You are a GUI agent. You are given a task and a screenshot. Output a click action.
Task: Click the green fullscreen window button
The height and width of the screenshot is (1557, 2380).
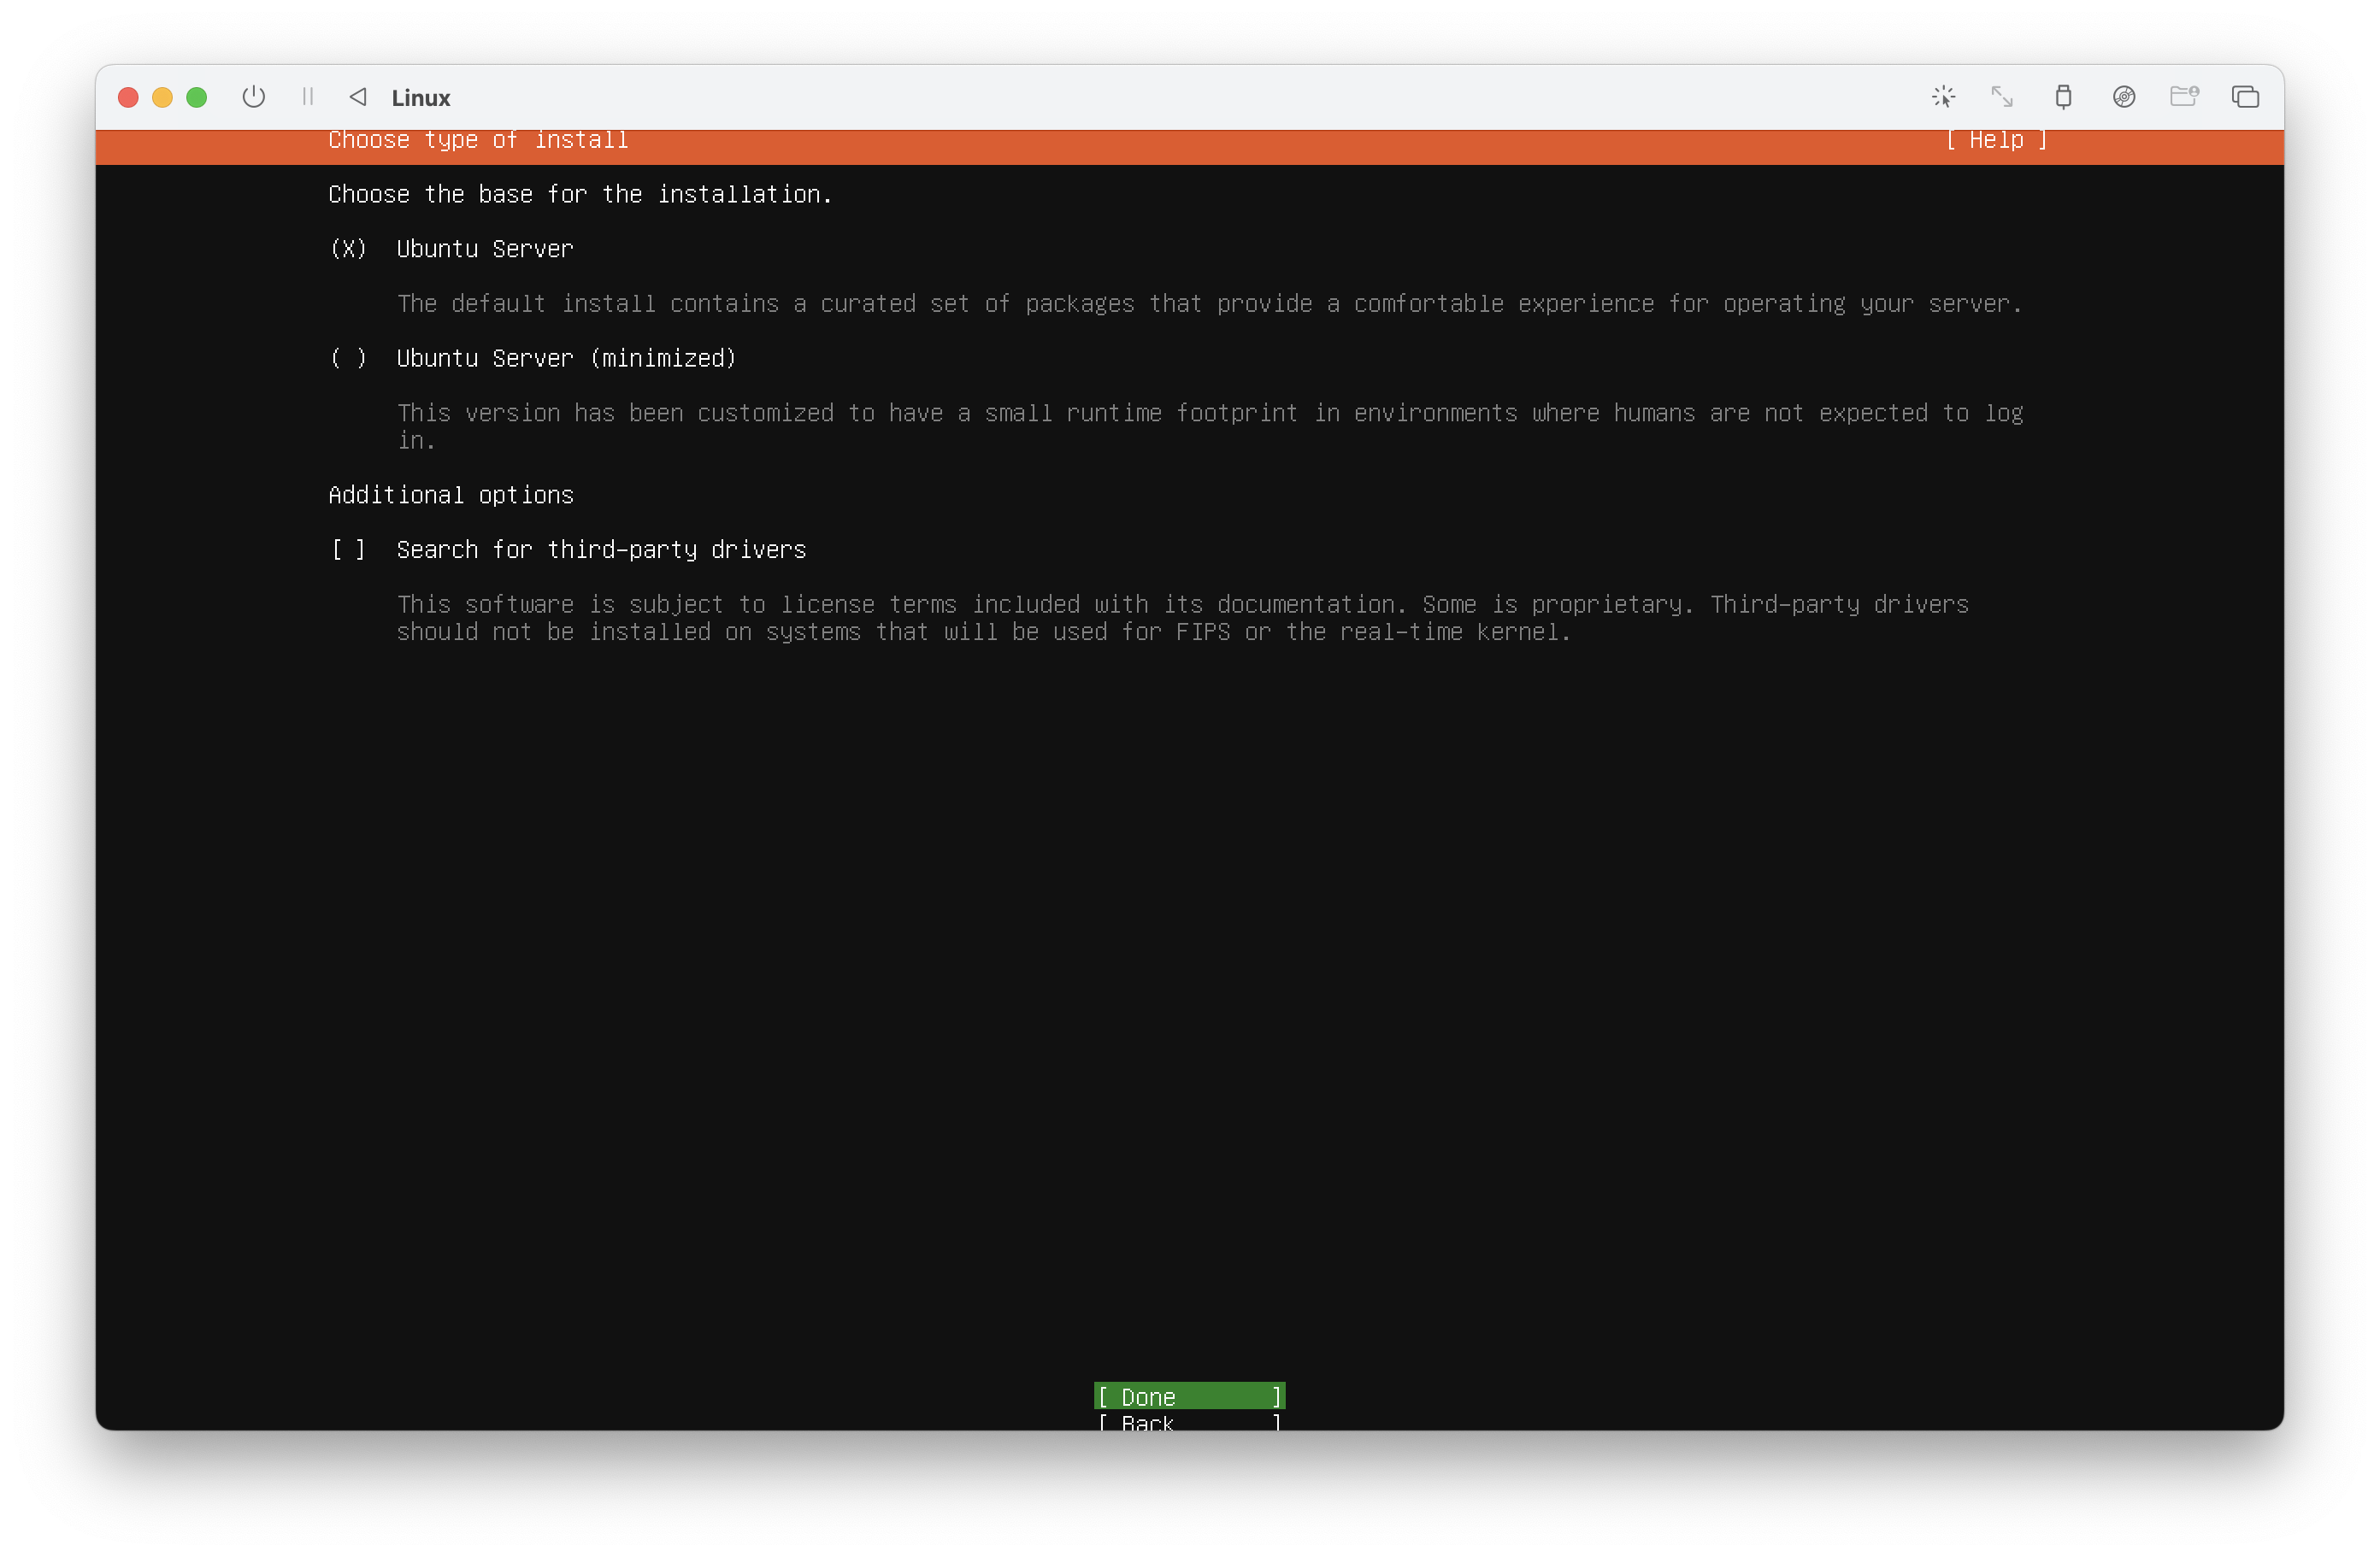(197, 97)
